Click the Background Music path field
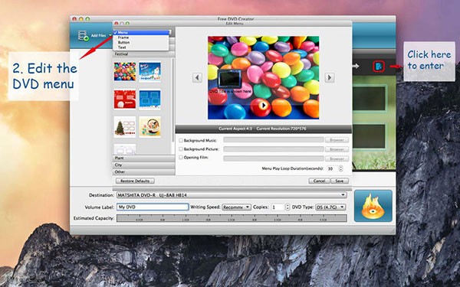The height and width of the screenshot is (287, 460). pyautogui.click(x=274, y=140)
